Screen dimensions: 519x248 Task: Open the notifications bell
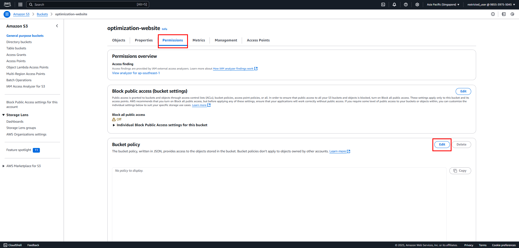[394, 5]
